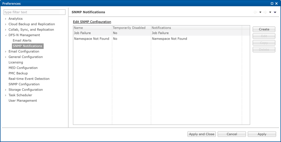Expand Collab, Sync, and Replication node

[x=6, y=30]
